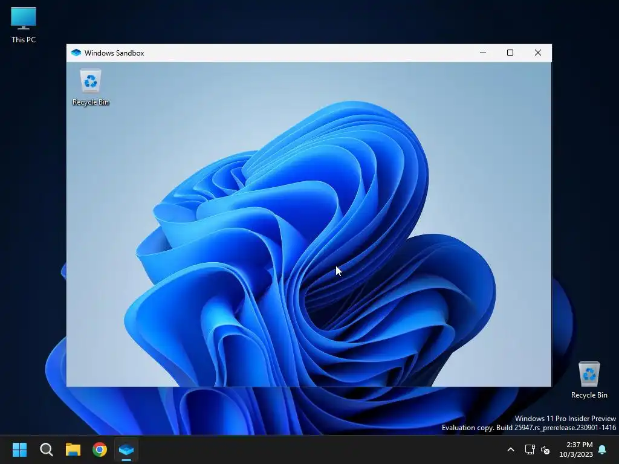
Task: Select the This PC desktop icon
Action: (x=24, y=25)
